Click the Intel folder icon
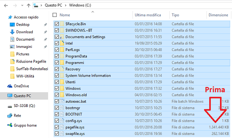Viewport: 232px width, 138px height. (x=62, y=43)
